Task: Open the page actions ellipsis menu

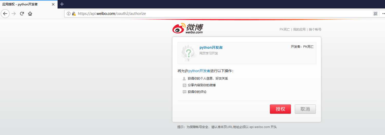Action: [383, 14]
